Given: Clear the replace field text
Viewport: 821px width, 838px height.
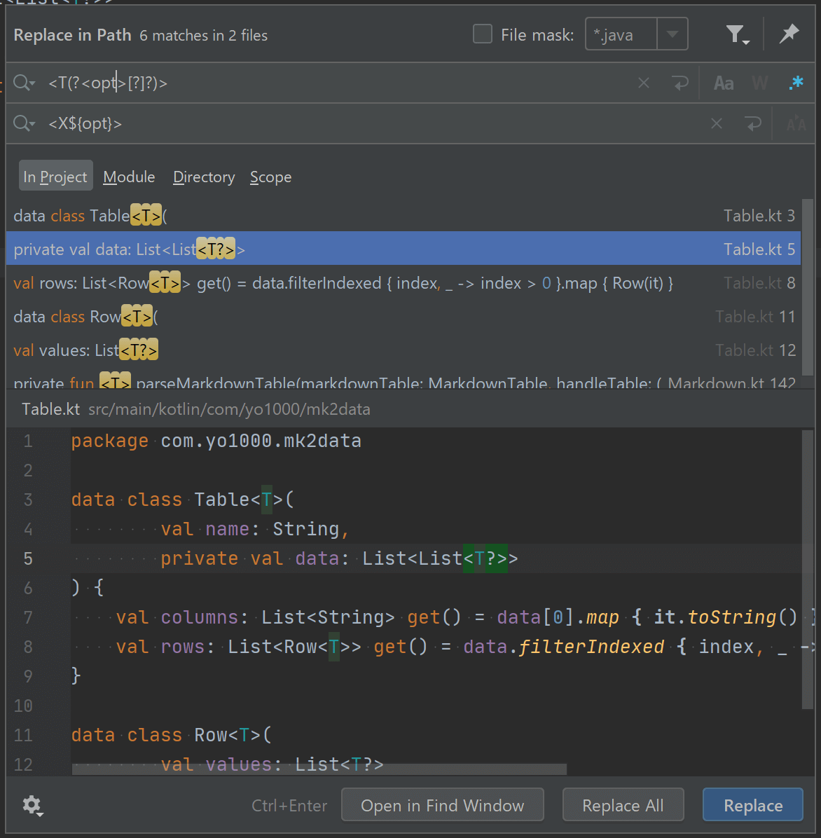Looking at the screenshot, I should 716,124.
